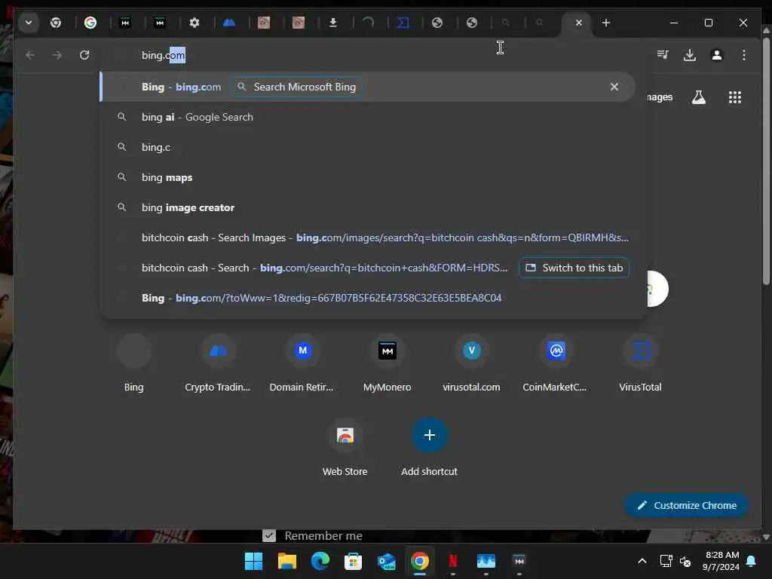Open the CoinMarketC... shortcut tile

(x=556, y=363)
